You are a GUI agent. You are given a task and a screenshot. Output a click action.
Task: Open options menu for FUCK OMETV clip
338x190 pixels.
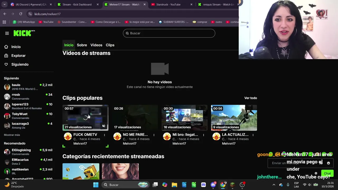[104, 135]
